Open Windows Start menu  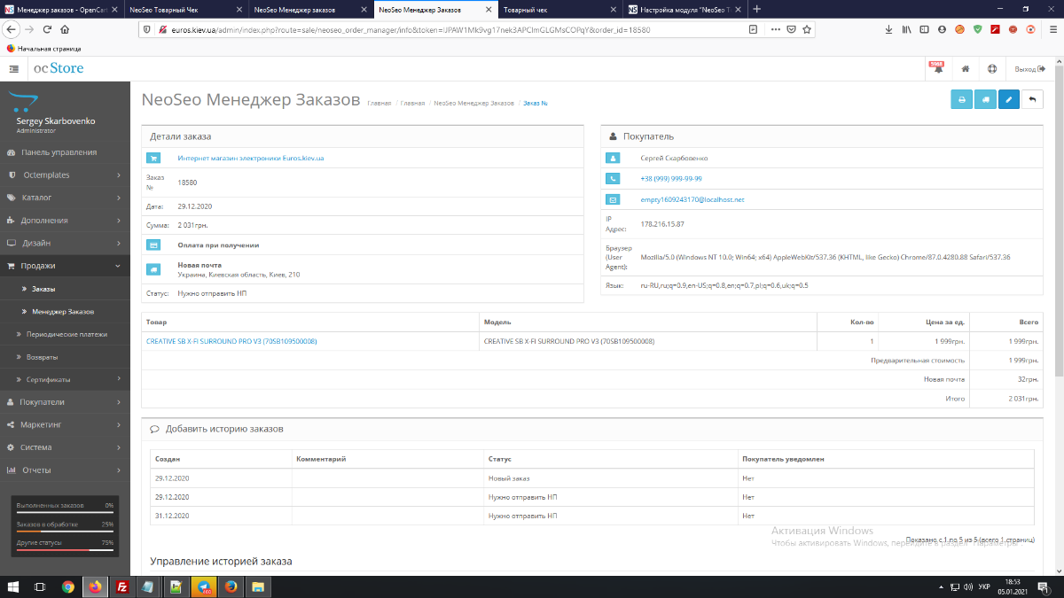pos(12,586)
